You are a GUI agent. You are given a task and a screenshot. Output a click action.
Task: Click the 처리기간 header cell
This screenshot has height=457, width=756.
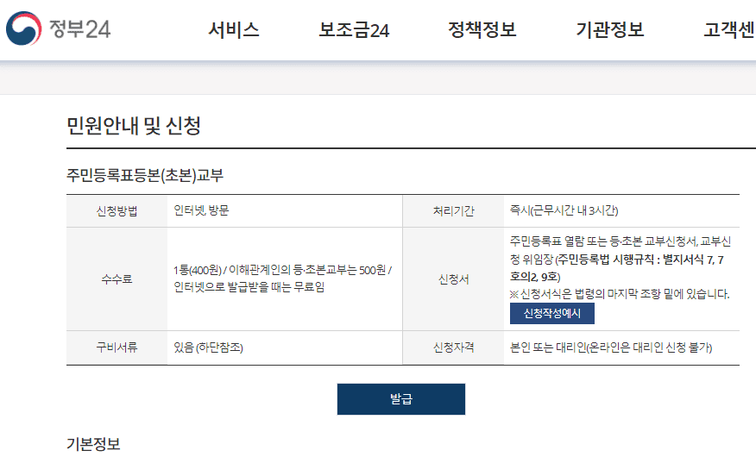tap(453, 210)
